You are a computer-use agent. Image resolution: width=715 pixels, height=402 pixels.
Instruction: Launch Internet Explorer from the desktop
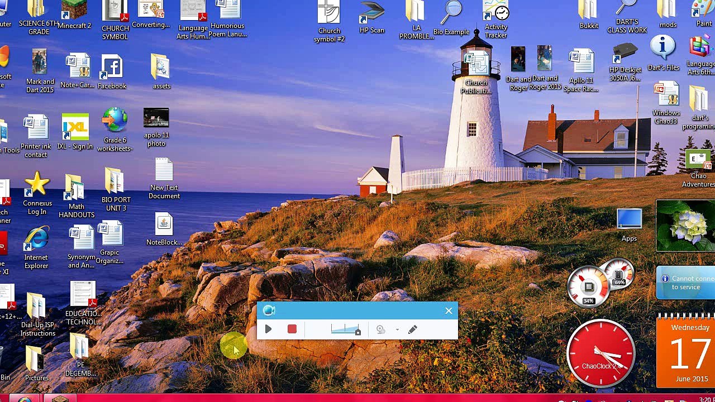[36, 248]
